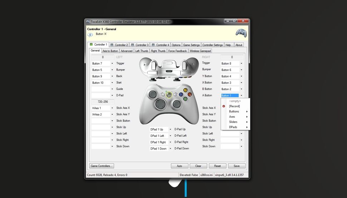Click the highlighted A Button field showing Button 1
This screenshot has width=347, height=198.
[230, 95]
